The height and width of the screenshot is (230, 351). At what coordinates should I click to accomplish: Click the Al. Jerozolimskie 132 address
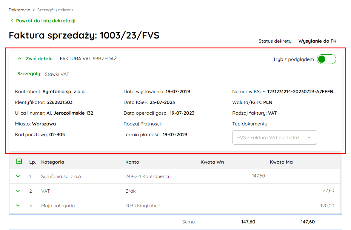70,113
